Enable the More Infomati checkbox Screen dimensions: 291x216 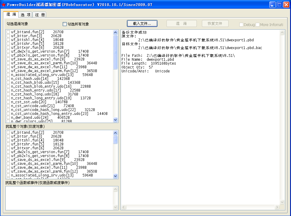pos(258,25)
